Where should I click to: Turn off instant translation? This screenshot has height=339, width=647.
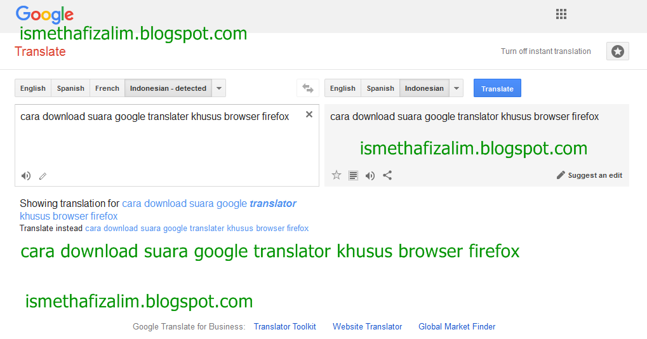[x=545, y=51]
